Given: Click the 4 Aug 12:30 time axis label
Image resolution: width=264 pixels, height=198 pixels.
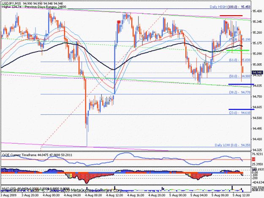Looking at the screenshot, I should point(114,195).
